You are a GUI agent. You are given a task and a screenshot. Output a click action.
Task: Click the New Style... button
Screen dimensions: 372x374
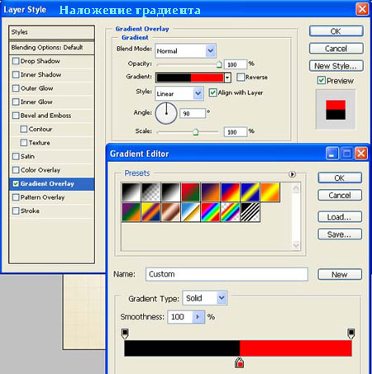coord(336,66)
